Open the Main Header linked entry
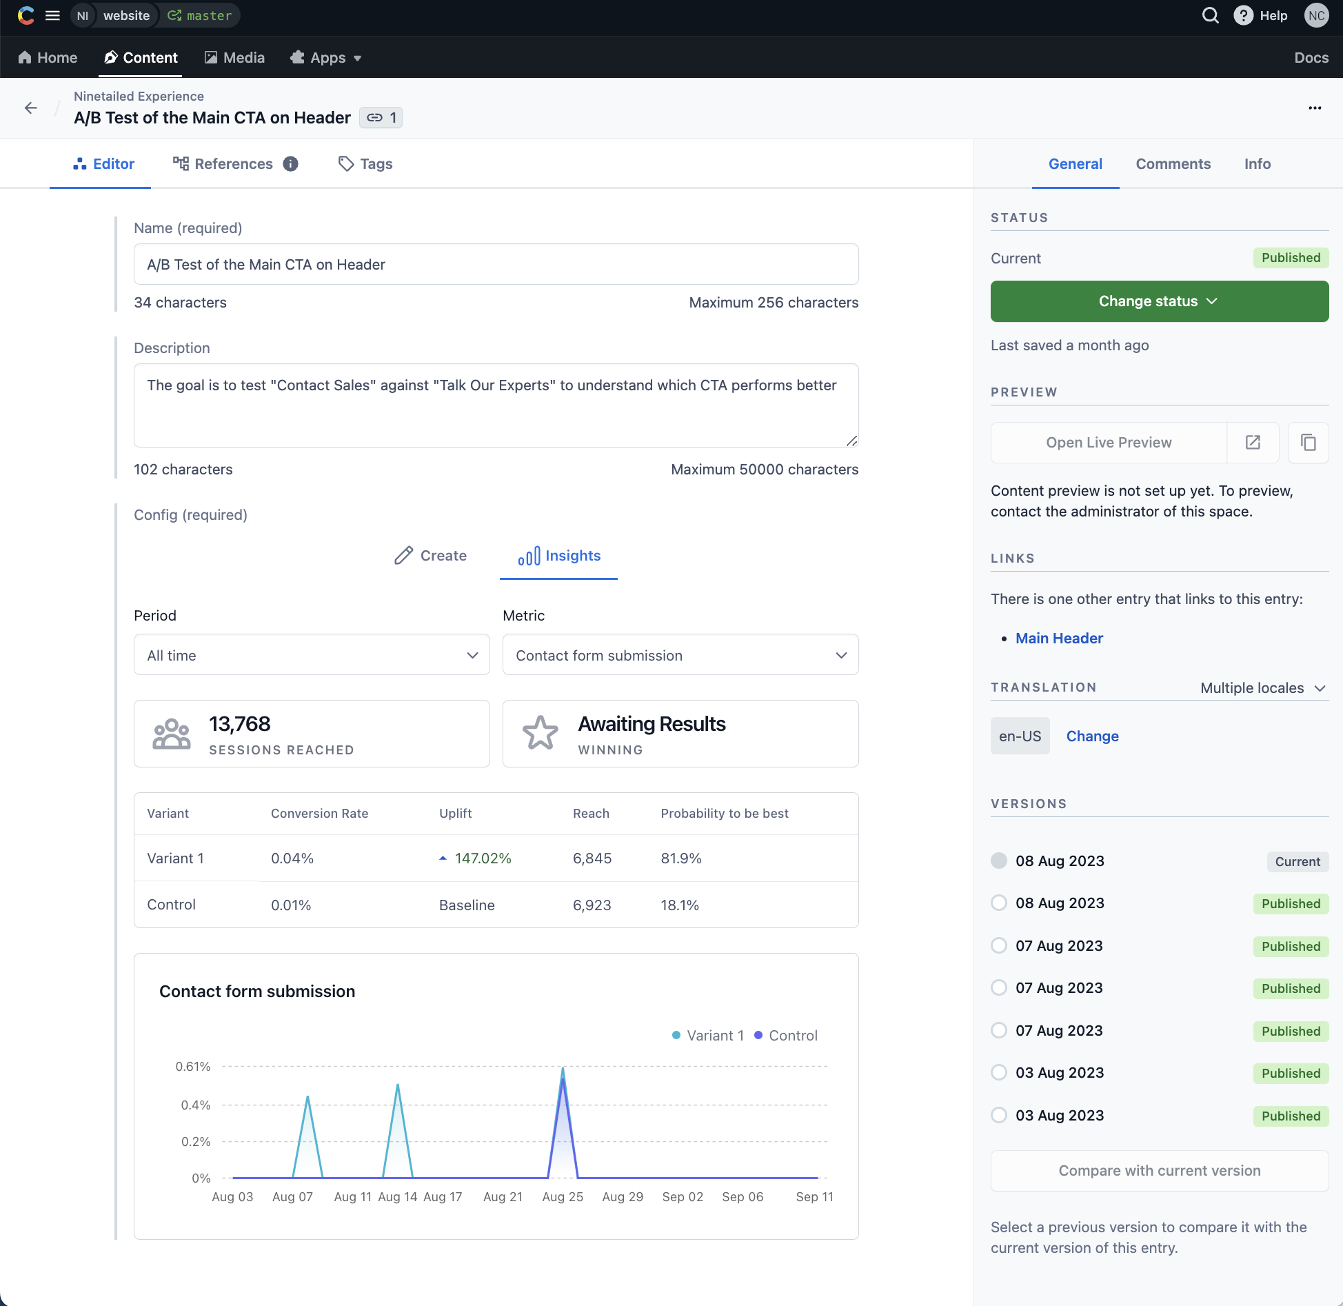Screen dimensions: 1343x1306 tap(1059, 639)
